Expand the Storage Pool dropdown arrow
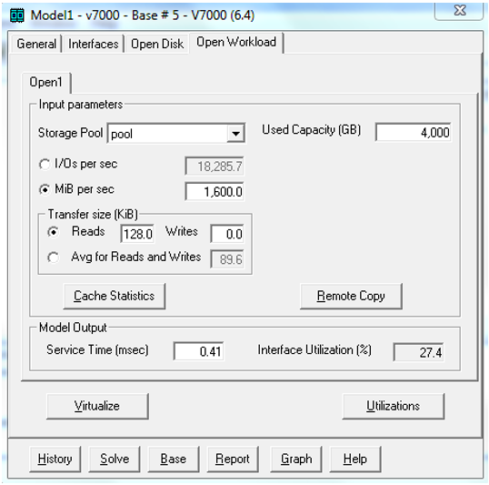The height and width of the screenshot is (485, 489). [x=235, y=134]
